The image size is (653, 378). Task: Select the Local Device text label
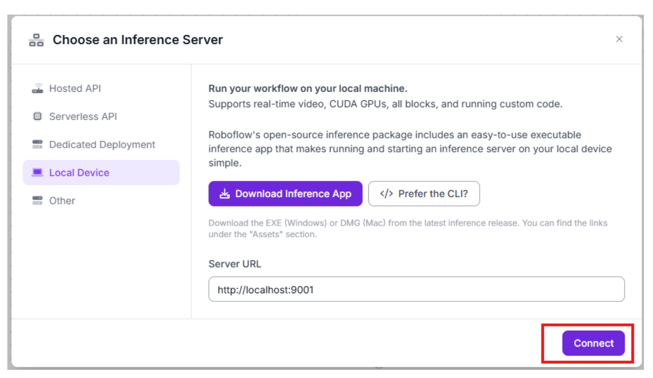tap(79, 173)
